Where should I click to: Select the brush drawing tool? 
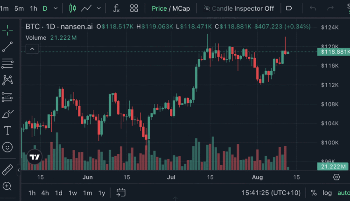(7, 114)
